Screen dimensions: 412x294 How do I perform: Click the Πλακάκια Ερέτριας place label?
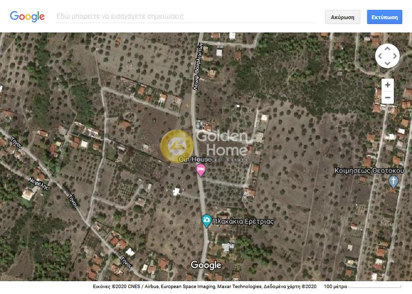pos(243,221)
